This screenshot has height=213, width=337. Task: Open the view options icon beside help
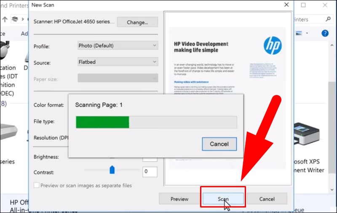(x=299, y=33)
